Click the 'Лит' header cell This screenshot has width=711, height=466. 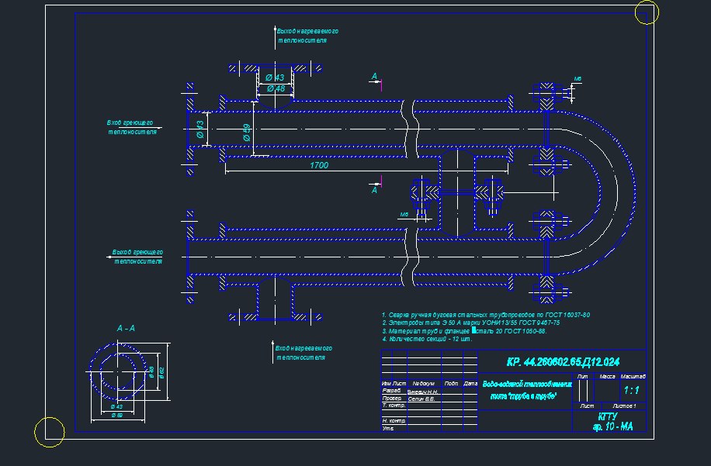[583, 376]
